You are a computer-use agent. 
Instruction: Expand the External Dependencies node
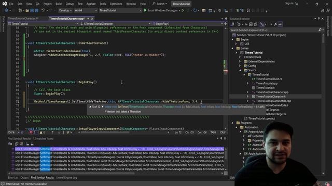click(x=240, y=61)
